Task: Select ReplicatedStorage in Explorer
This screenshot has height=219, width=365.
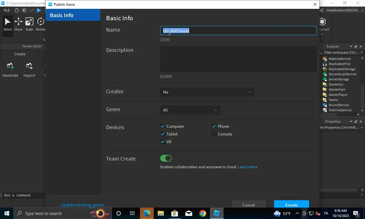Action: [x=342, y=69]
